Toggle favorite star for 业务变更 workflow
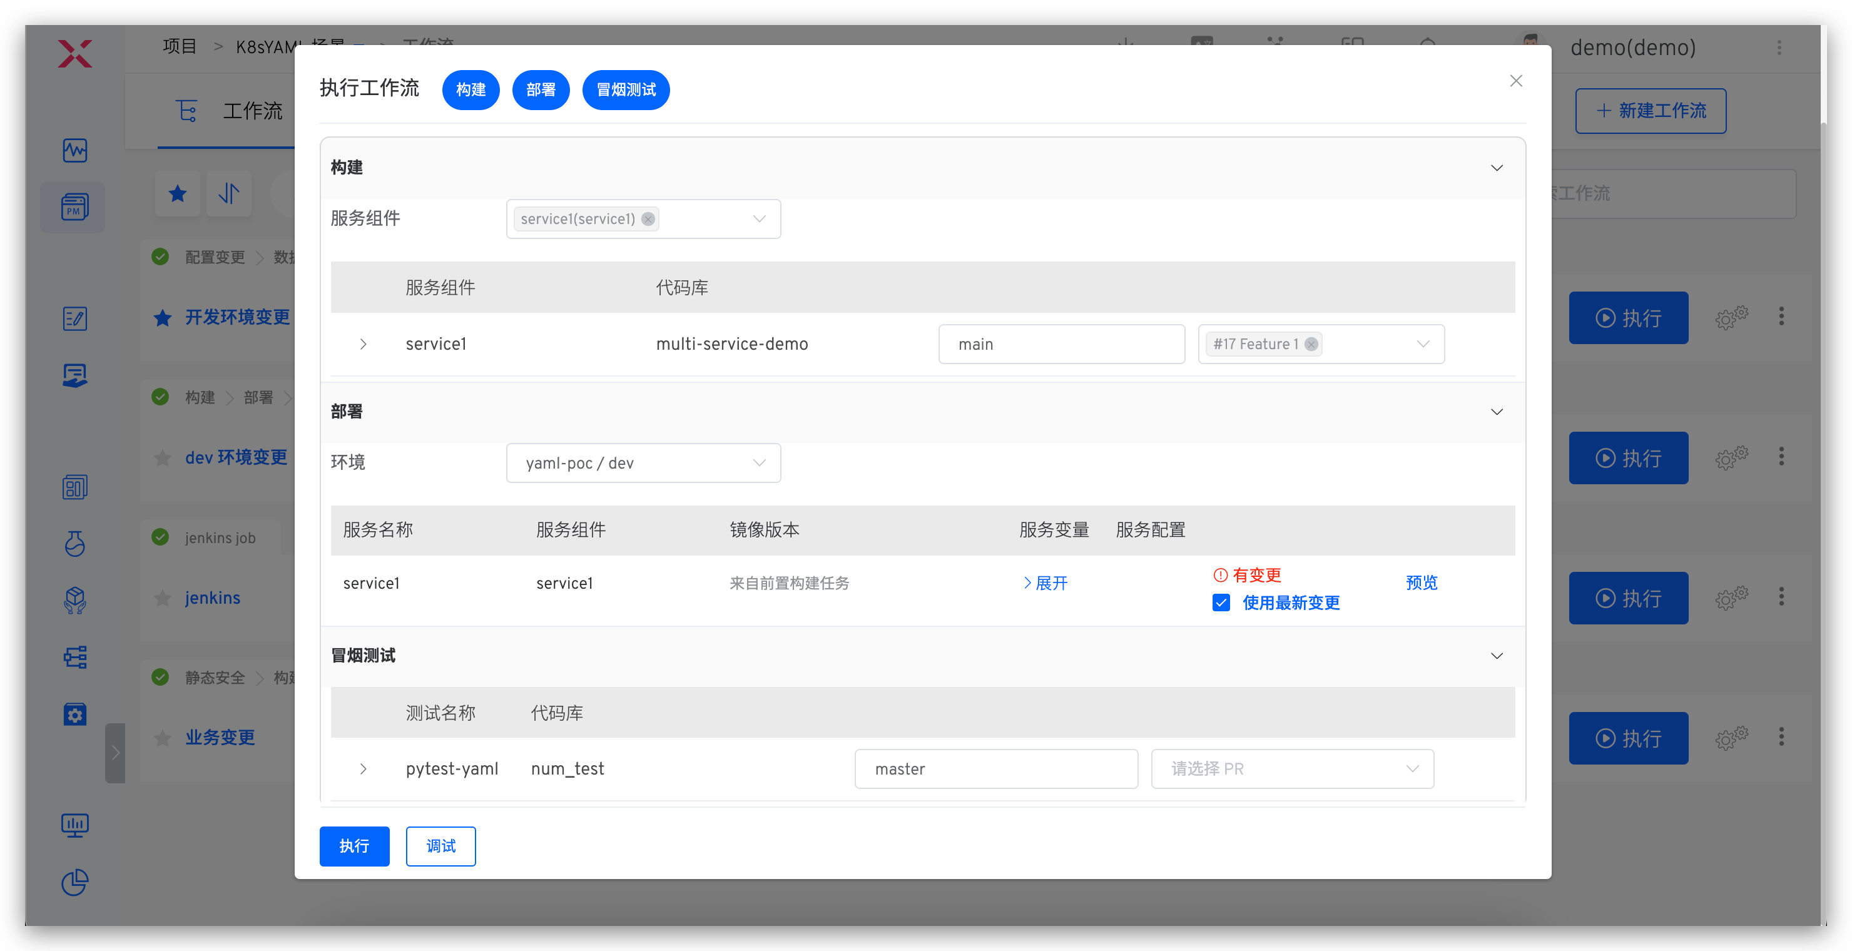 click(163, 738)
